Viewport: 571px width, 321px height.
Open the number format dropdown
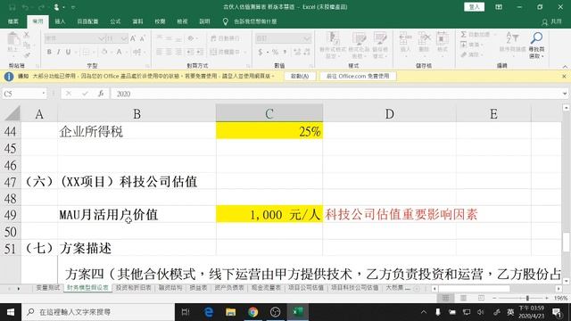(x=307, y=38)
